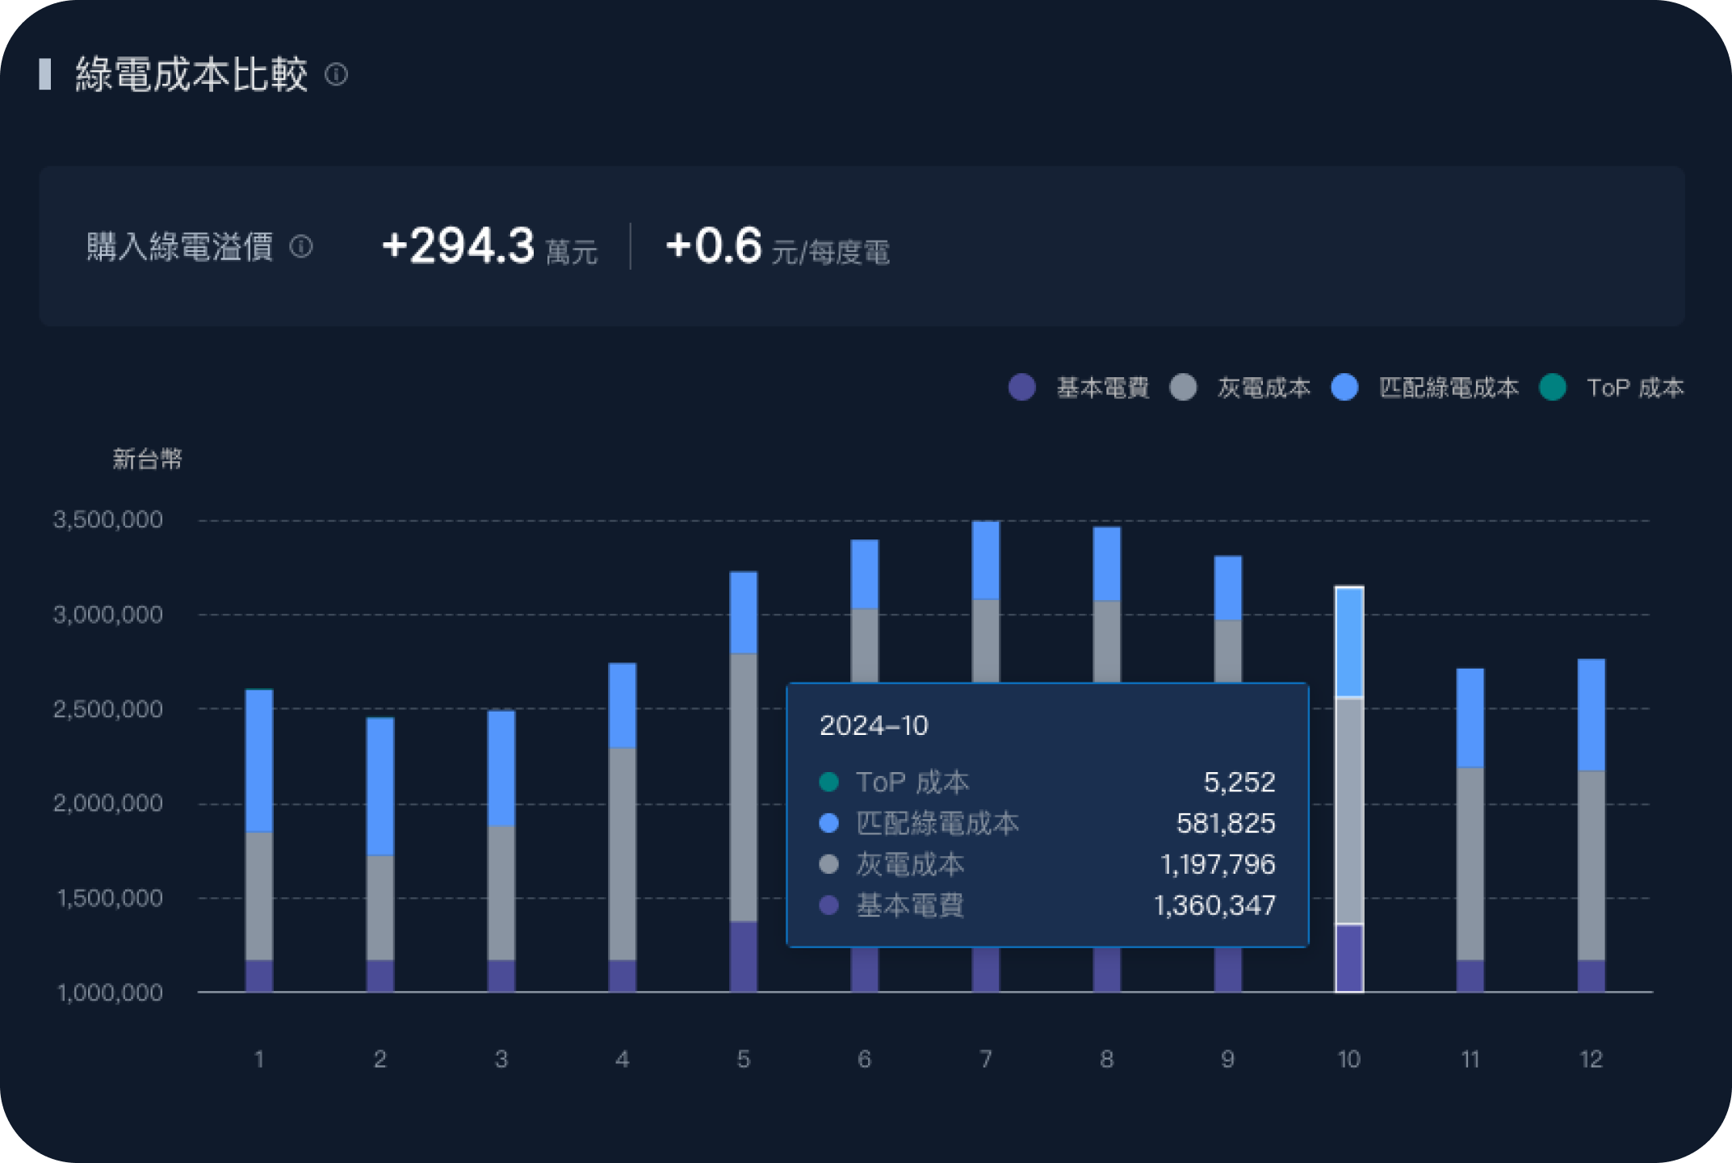Image resolution: width=1732 pixels, height=1163 pixels.
Task: Click the blue top of month 7 bar
Action: click(986, 560)
